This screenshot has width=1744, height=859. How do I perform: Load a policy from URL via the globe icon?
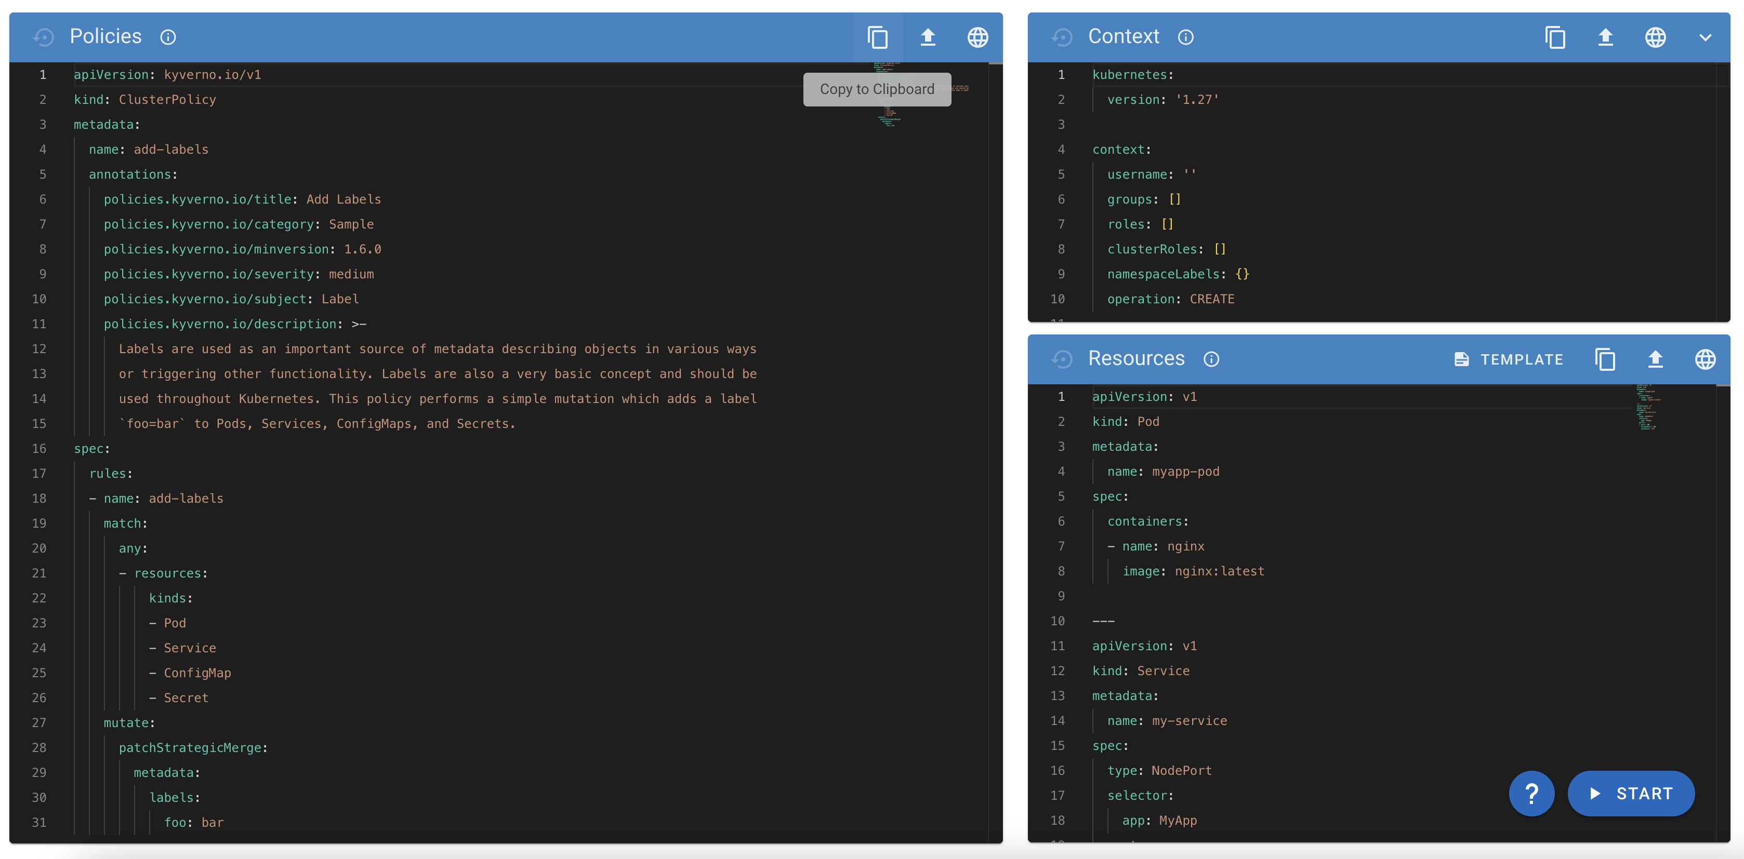(977, 37)
